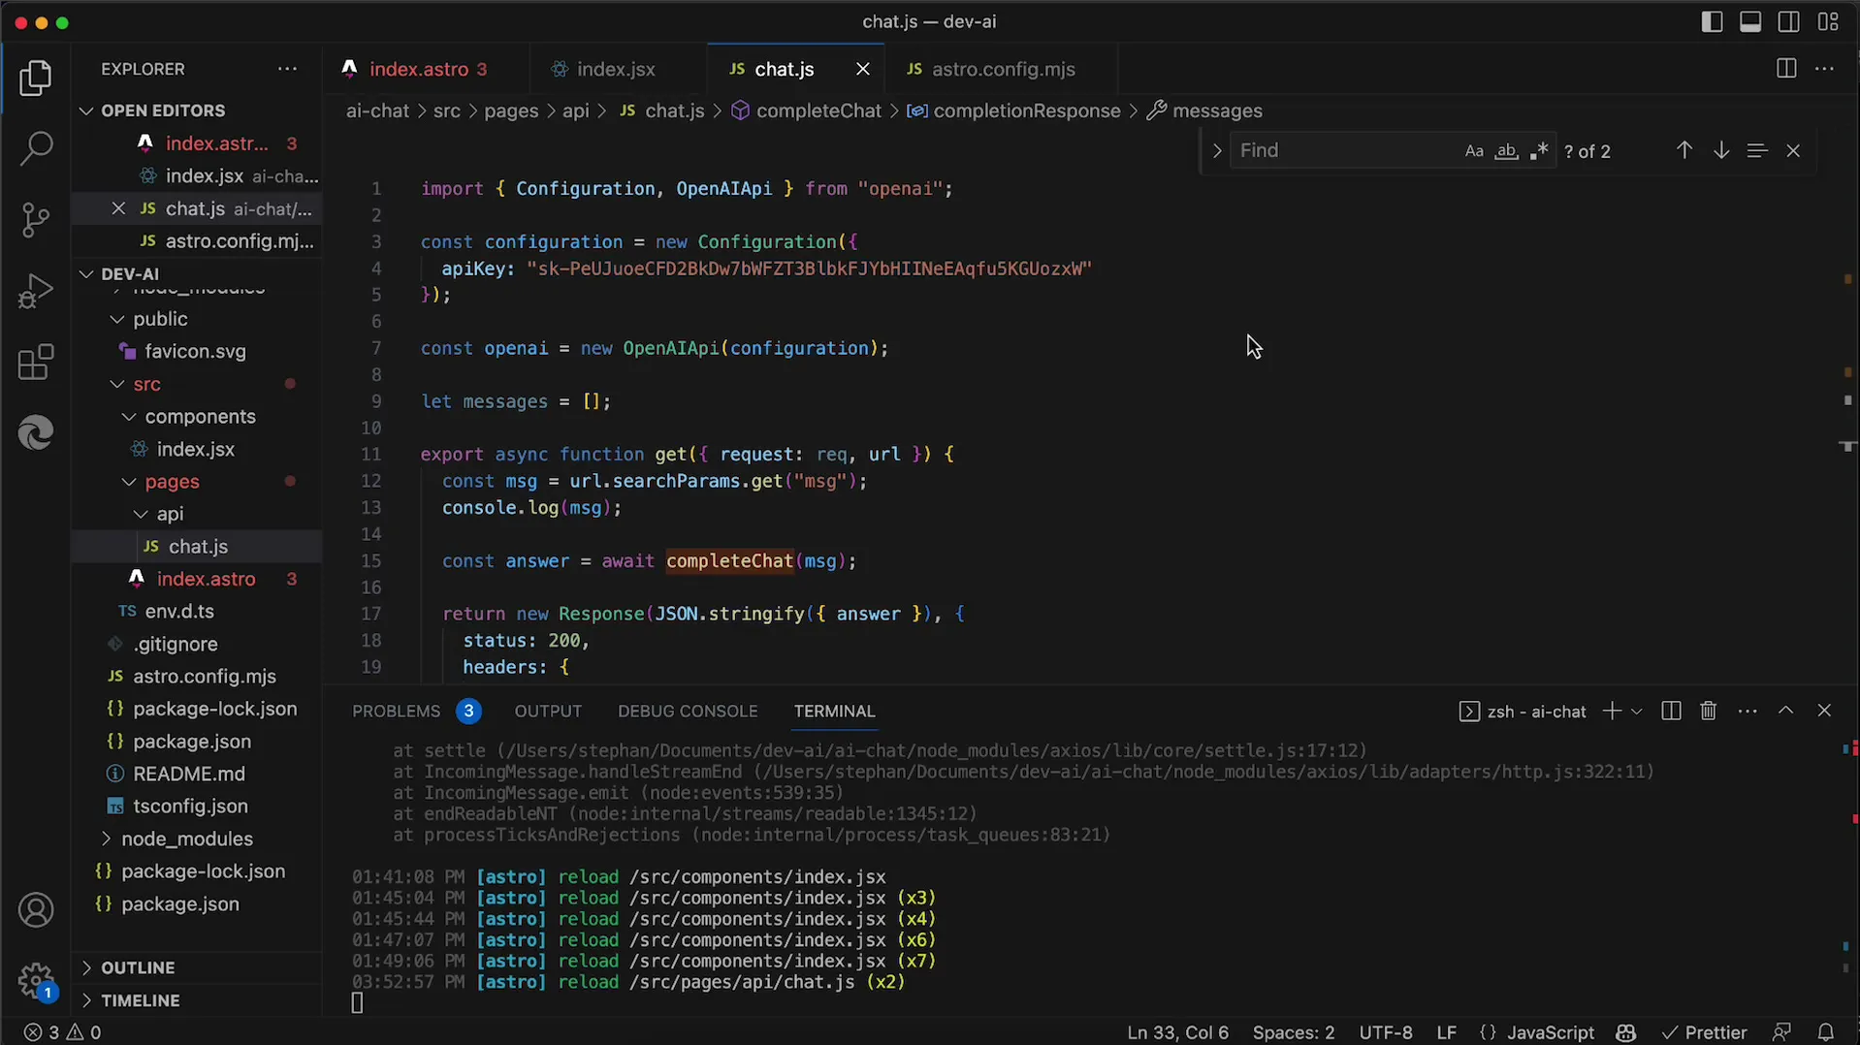Image resolution: width=1860 pixels, height=1045 pixels.
Task: Go to previous find match
Action: (x=1684, y=150)
